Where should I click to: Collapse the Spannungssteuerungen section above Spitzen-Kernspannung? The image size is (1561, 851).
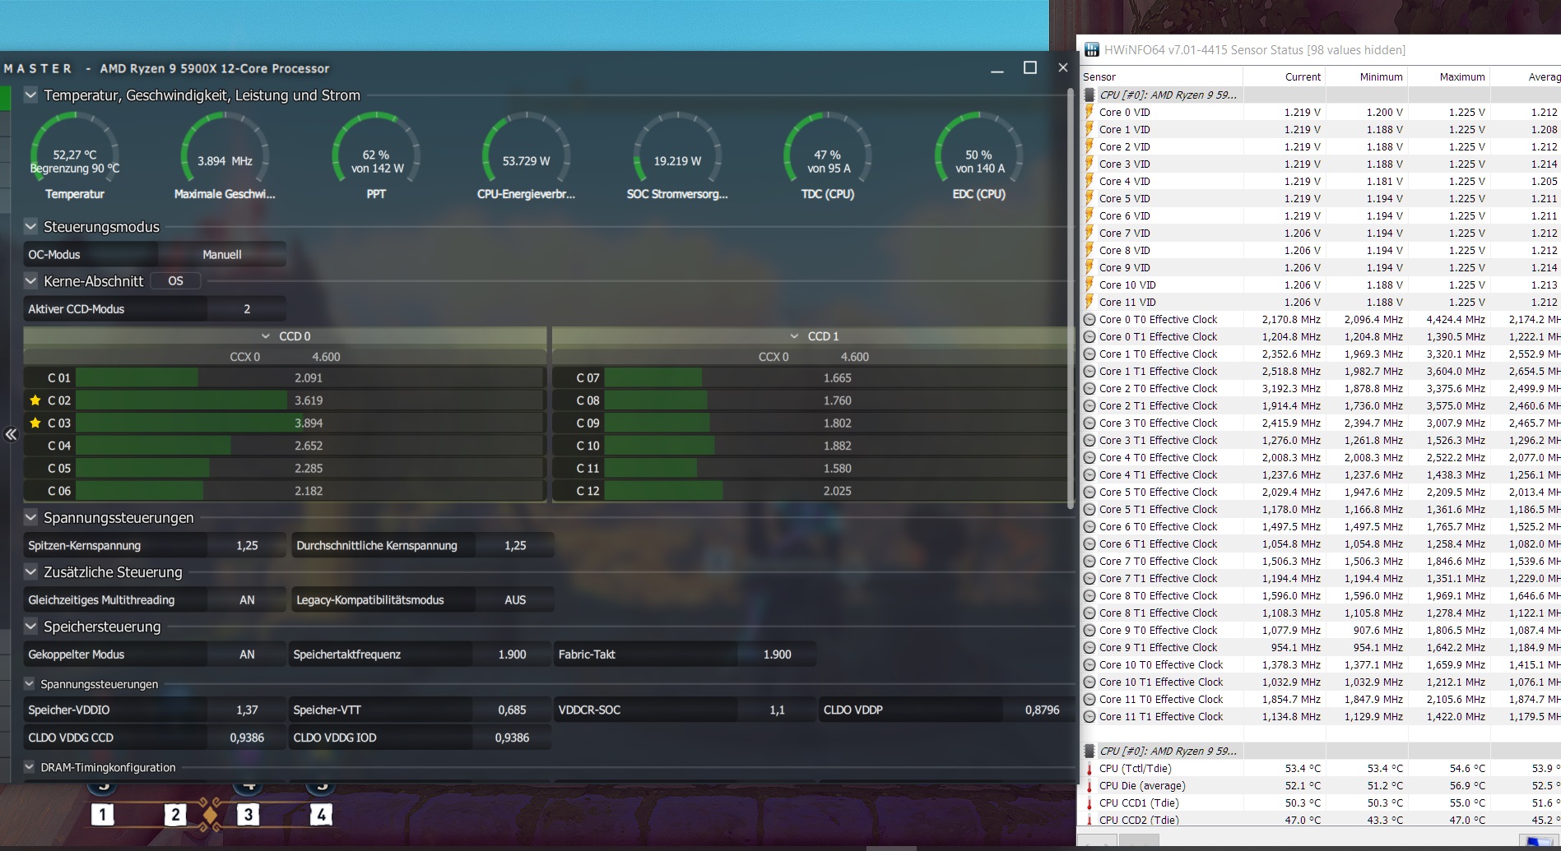coord(30,517)
